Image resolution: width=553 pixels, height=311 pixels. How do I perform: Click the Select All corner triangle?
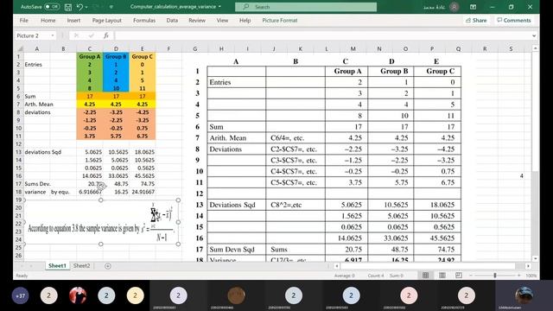(x=20, y=48)
